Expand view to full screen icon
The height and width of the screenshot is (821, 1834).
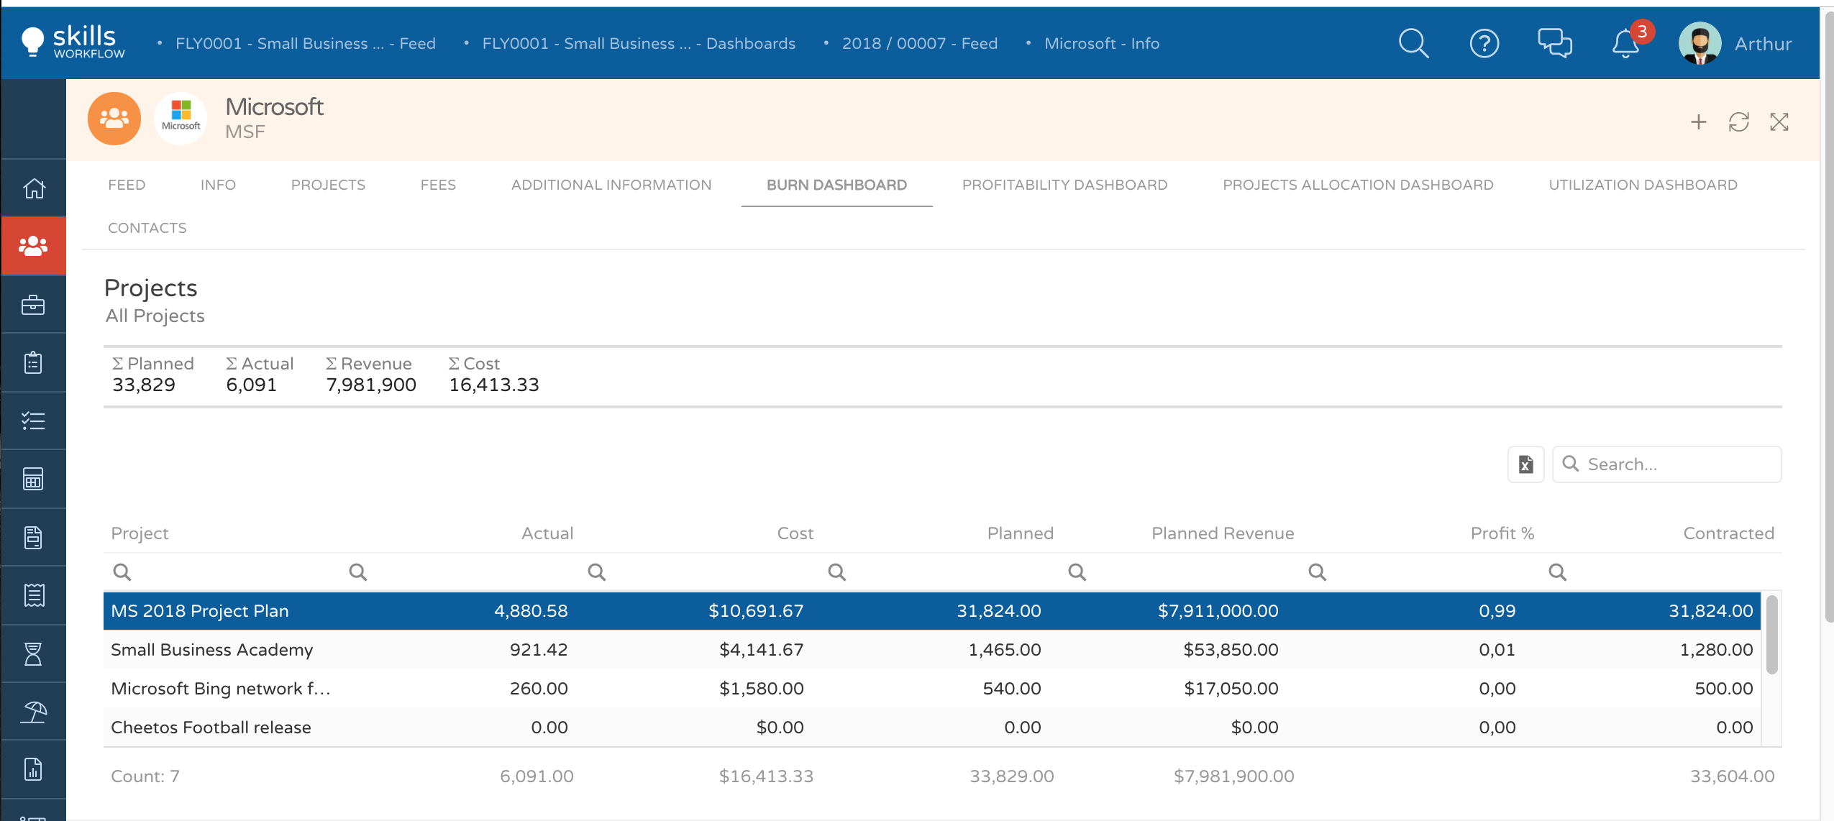tap(1779, 122)
